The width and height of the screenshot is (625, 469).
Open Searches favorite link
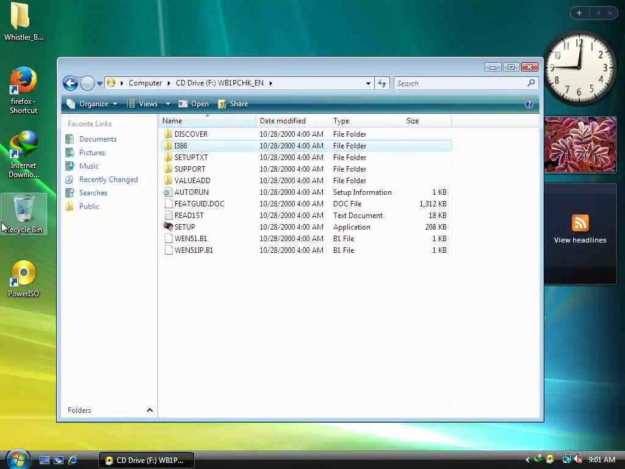[x=93, y=192]
